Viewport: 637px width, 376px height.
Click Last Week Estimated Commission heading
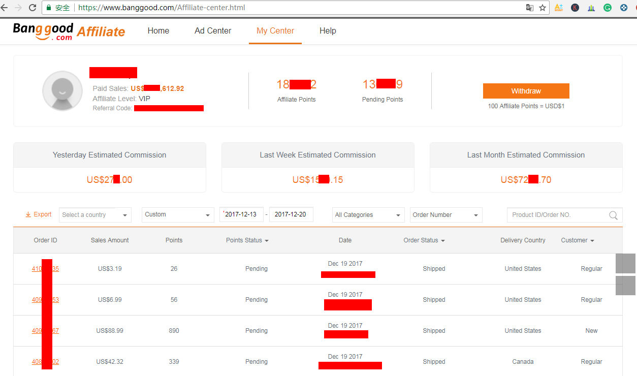(x=318, y=155)
